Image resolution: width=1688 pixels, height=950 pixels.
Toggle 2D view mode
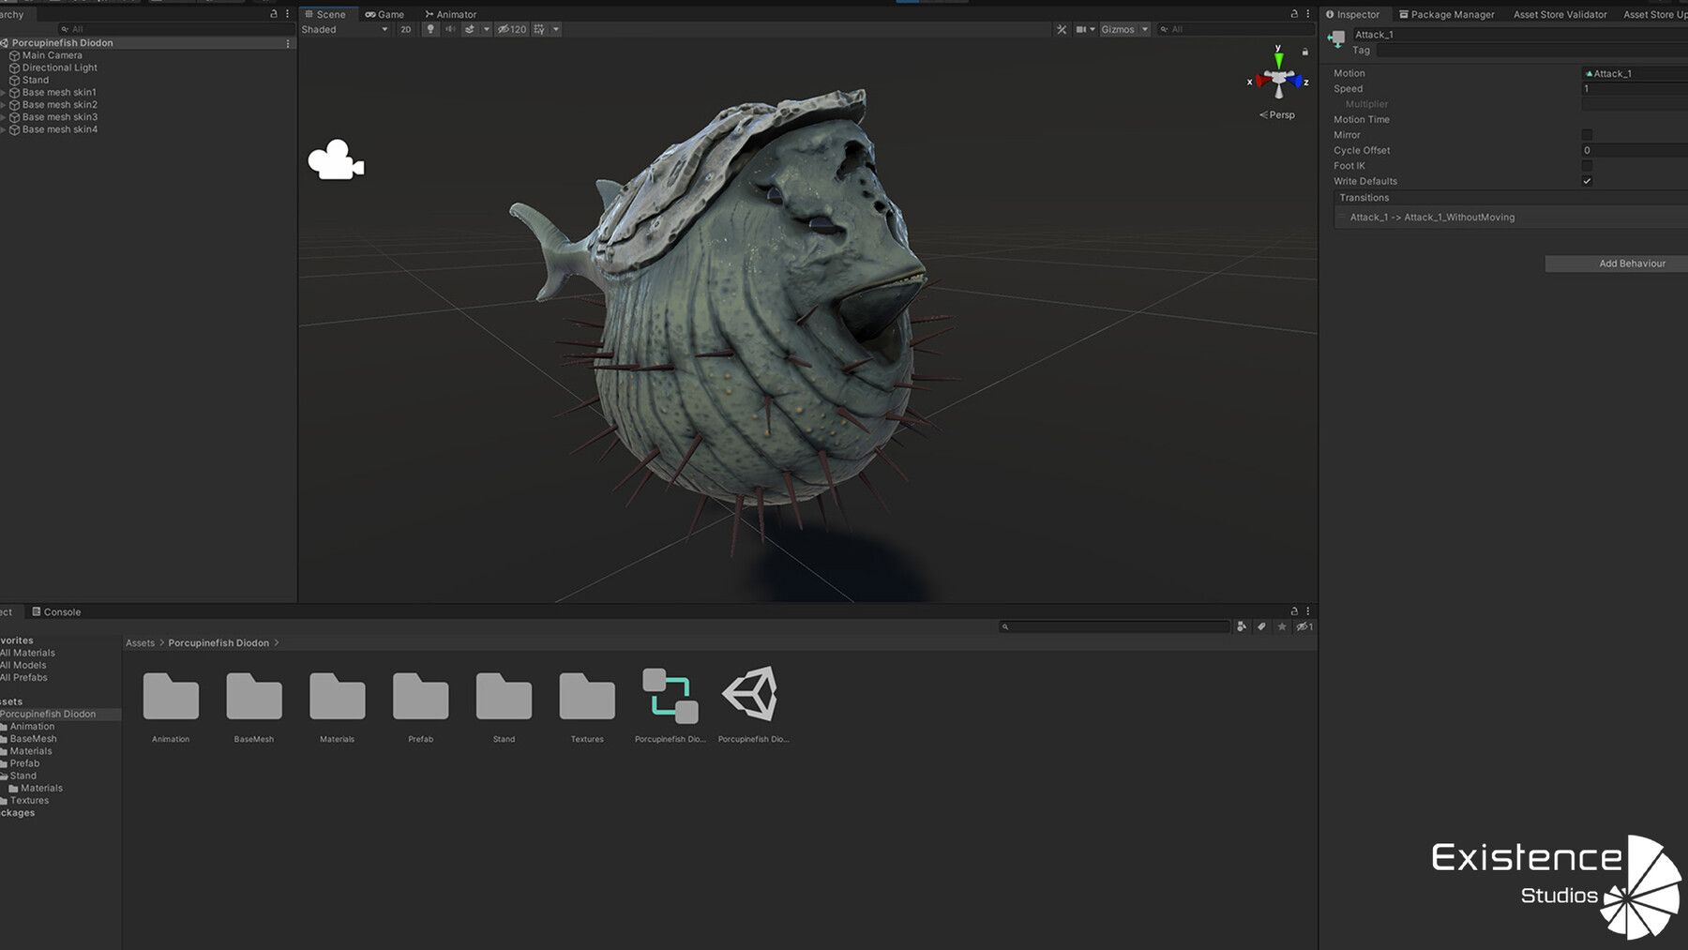tap(405, 29)
